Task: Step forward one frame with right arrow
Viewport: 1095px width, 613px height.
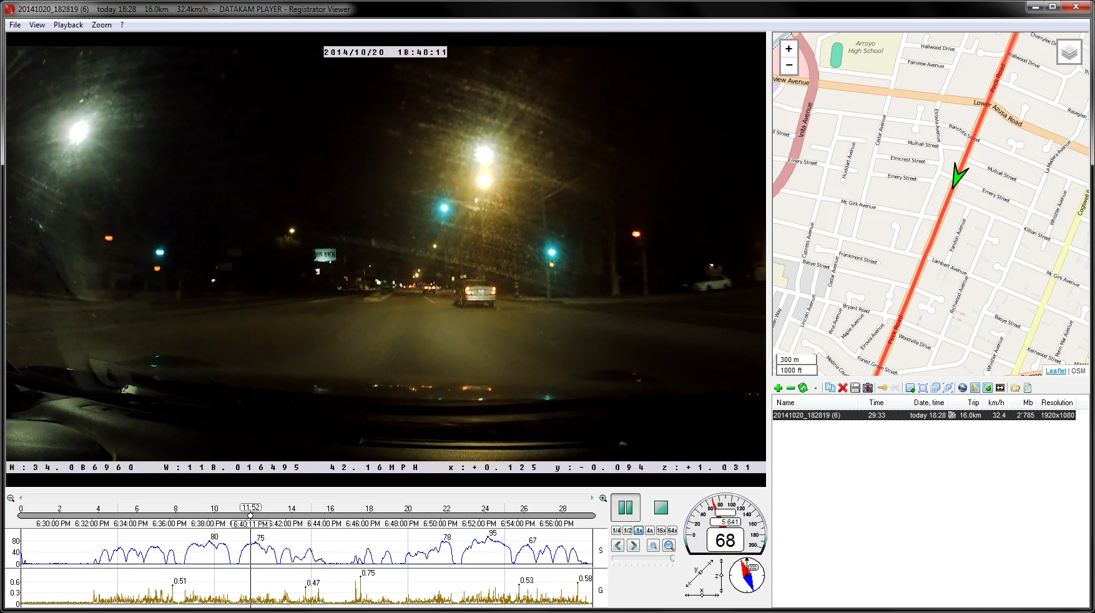Action: pyautogui.click(x=634, y=546)
